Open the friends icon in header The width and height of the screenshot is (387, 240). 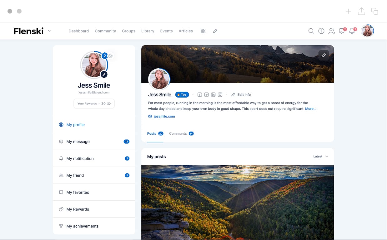pyautogui.click(x=331, y=31)
